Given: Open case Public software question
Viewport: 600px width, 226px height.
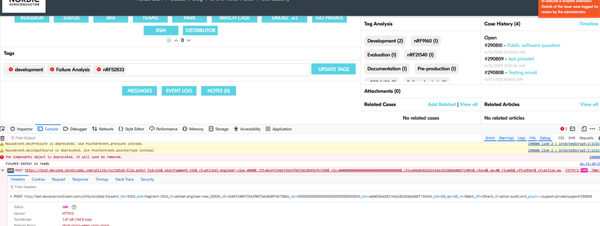Looking at the screenshot, I should click(533, 45).
